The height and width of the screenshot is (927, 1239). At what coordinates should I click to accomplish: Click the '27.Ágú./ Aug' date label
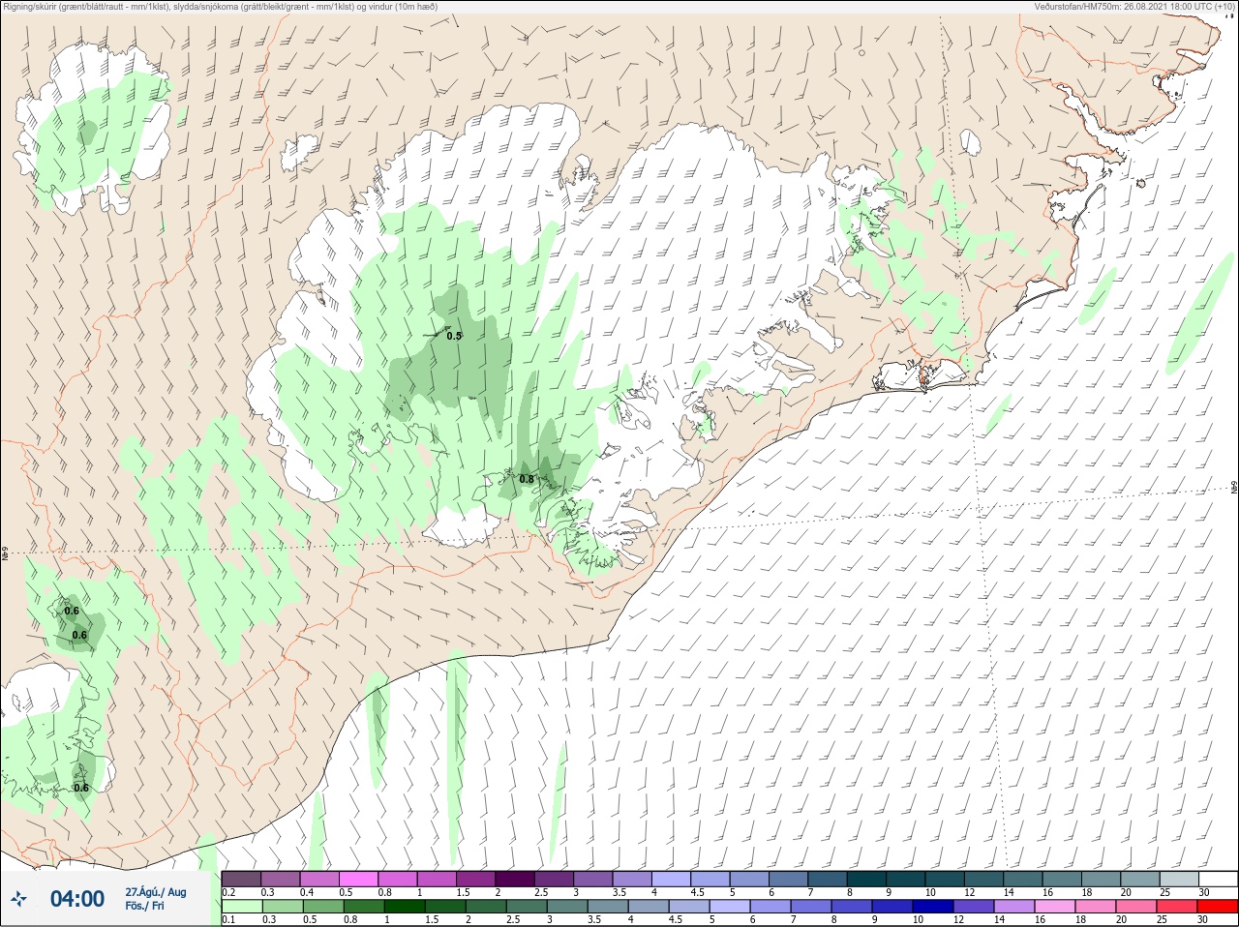coord(155,892)
